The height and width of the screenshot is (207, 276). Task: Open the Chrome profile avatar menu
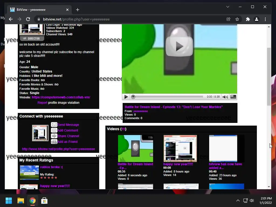tap(257, 19)
